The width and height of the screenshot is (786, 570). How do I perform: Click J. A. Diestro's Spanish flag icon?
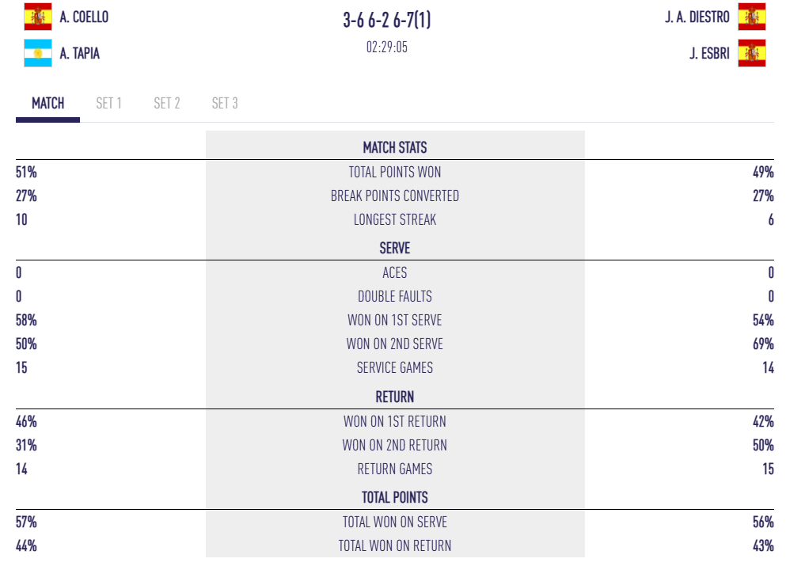(x=751, y=17)
